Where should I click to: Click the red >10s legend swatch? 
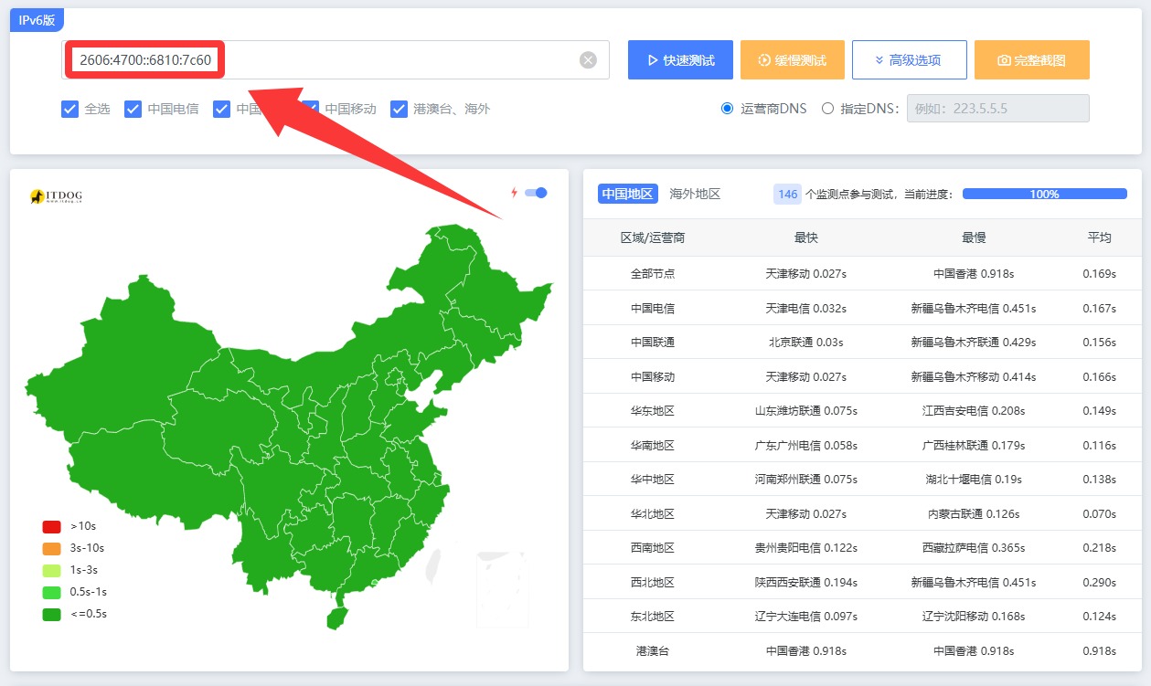tap(52, 526)
